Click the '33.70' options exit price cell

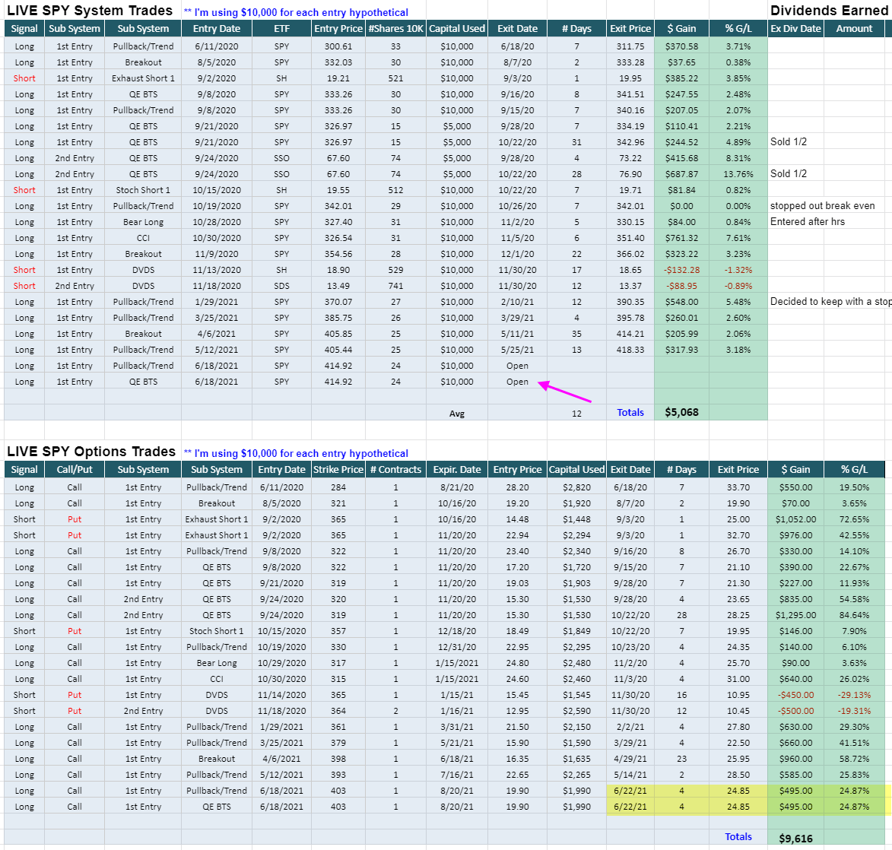pos(738,487)
